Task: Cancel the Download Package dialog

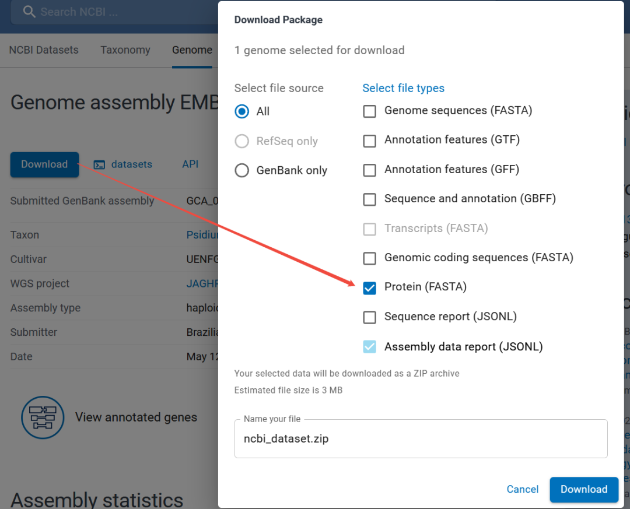Action: pyautogui.click(x=522, y=489)
